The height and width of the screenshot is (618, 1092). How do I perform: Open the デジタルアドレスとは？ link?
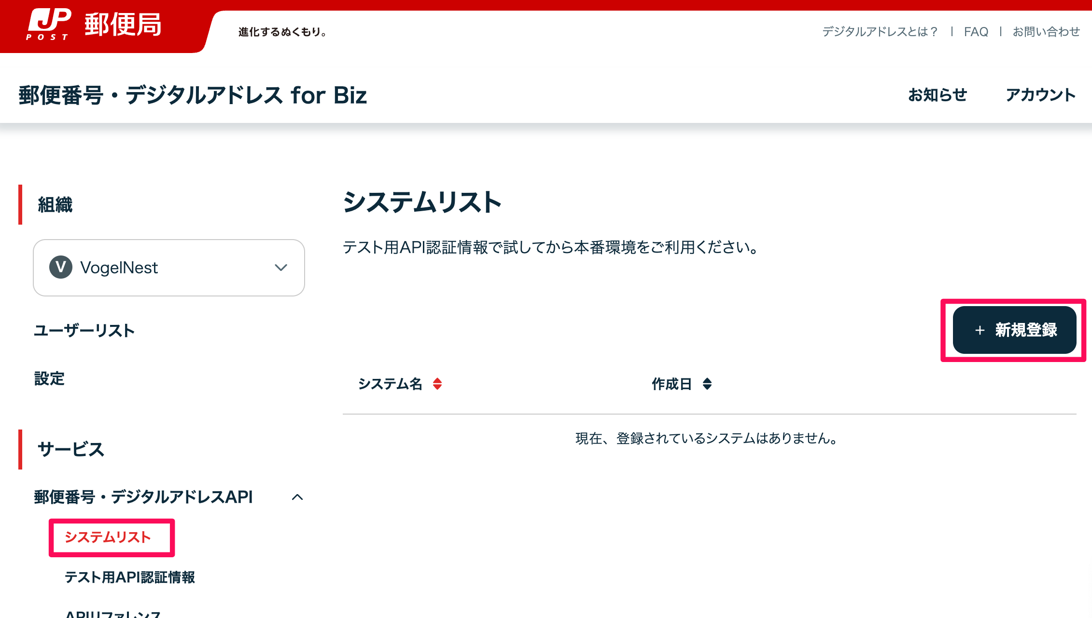tap(880, 32)
